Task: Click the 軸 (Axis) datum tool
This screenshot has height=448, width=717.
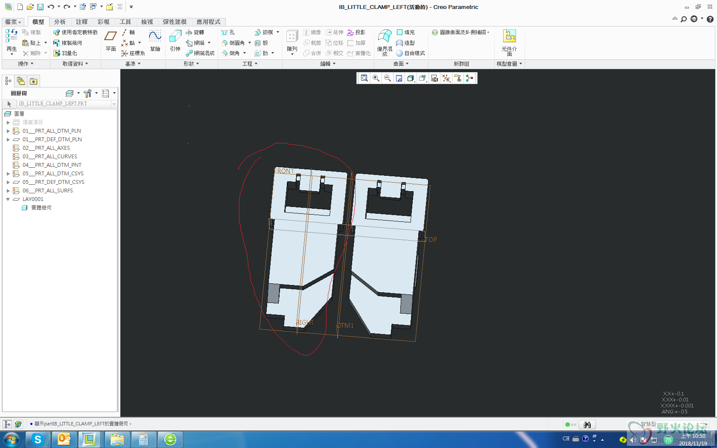Action: pos(128,32)
